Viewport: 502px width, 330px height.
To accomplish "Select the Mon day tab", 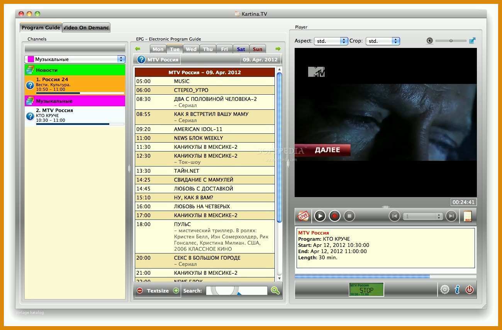I will point(158,49).
